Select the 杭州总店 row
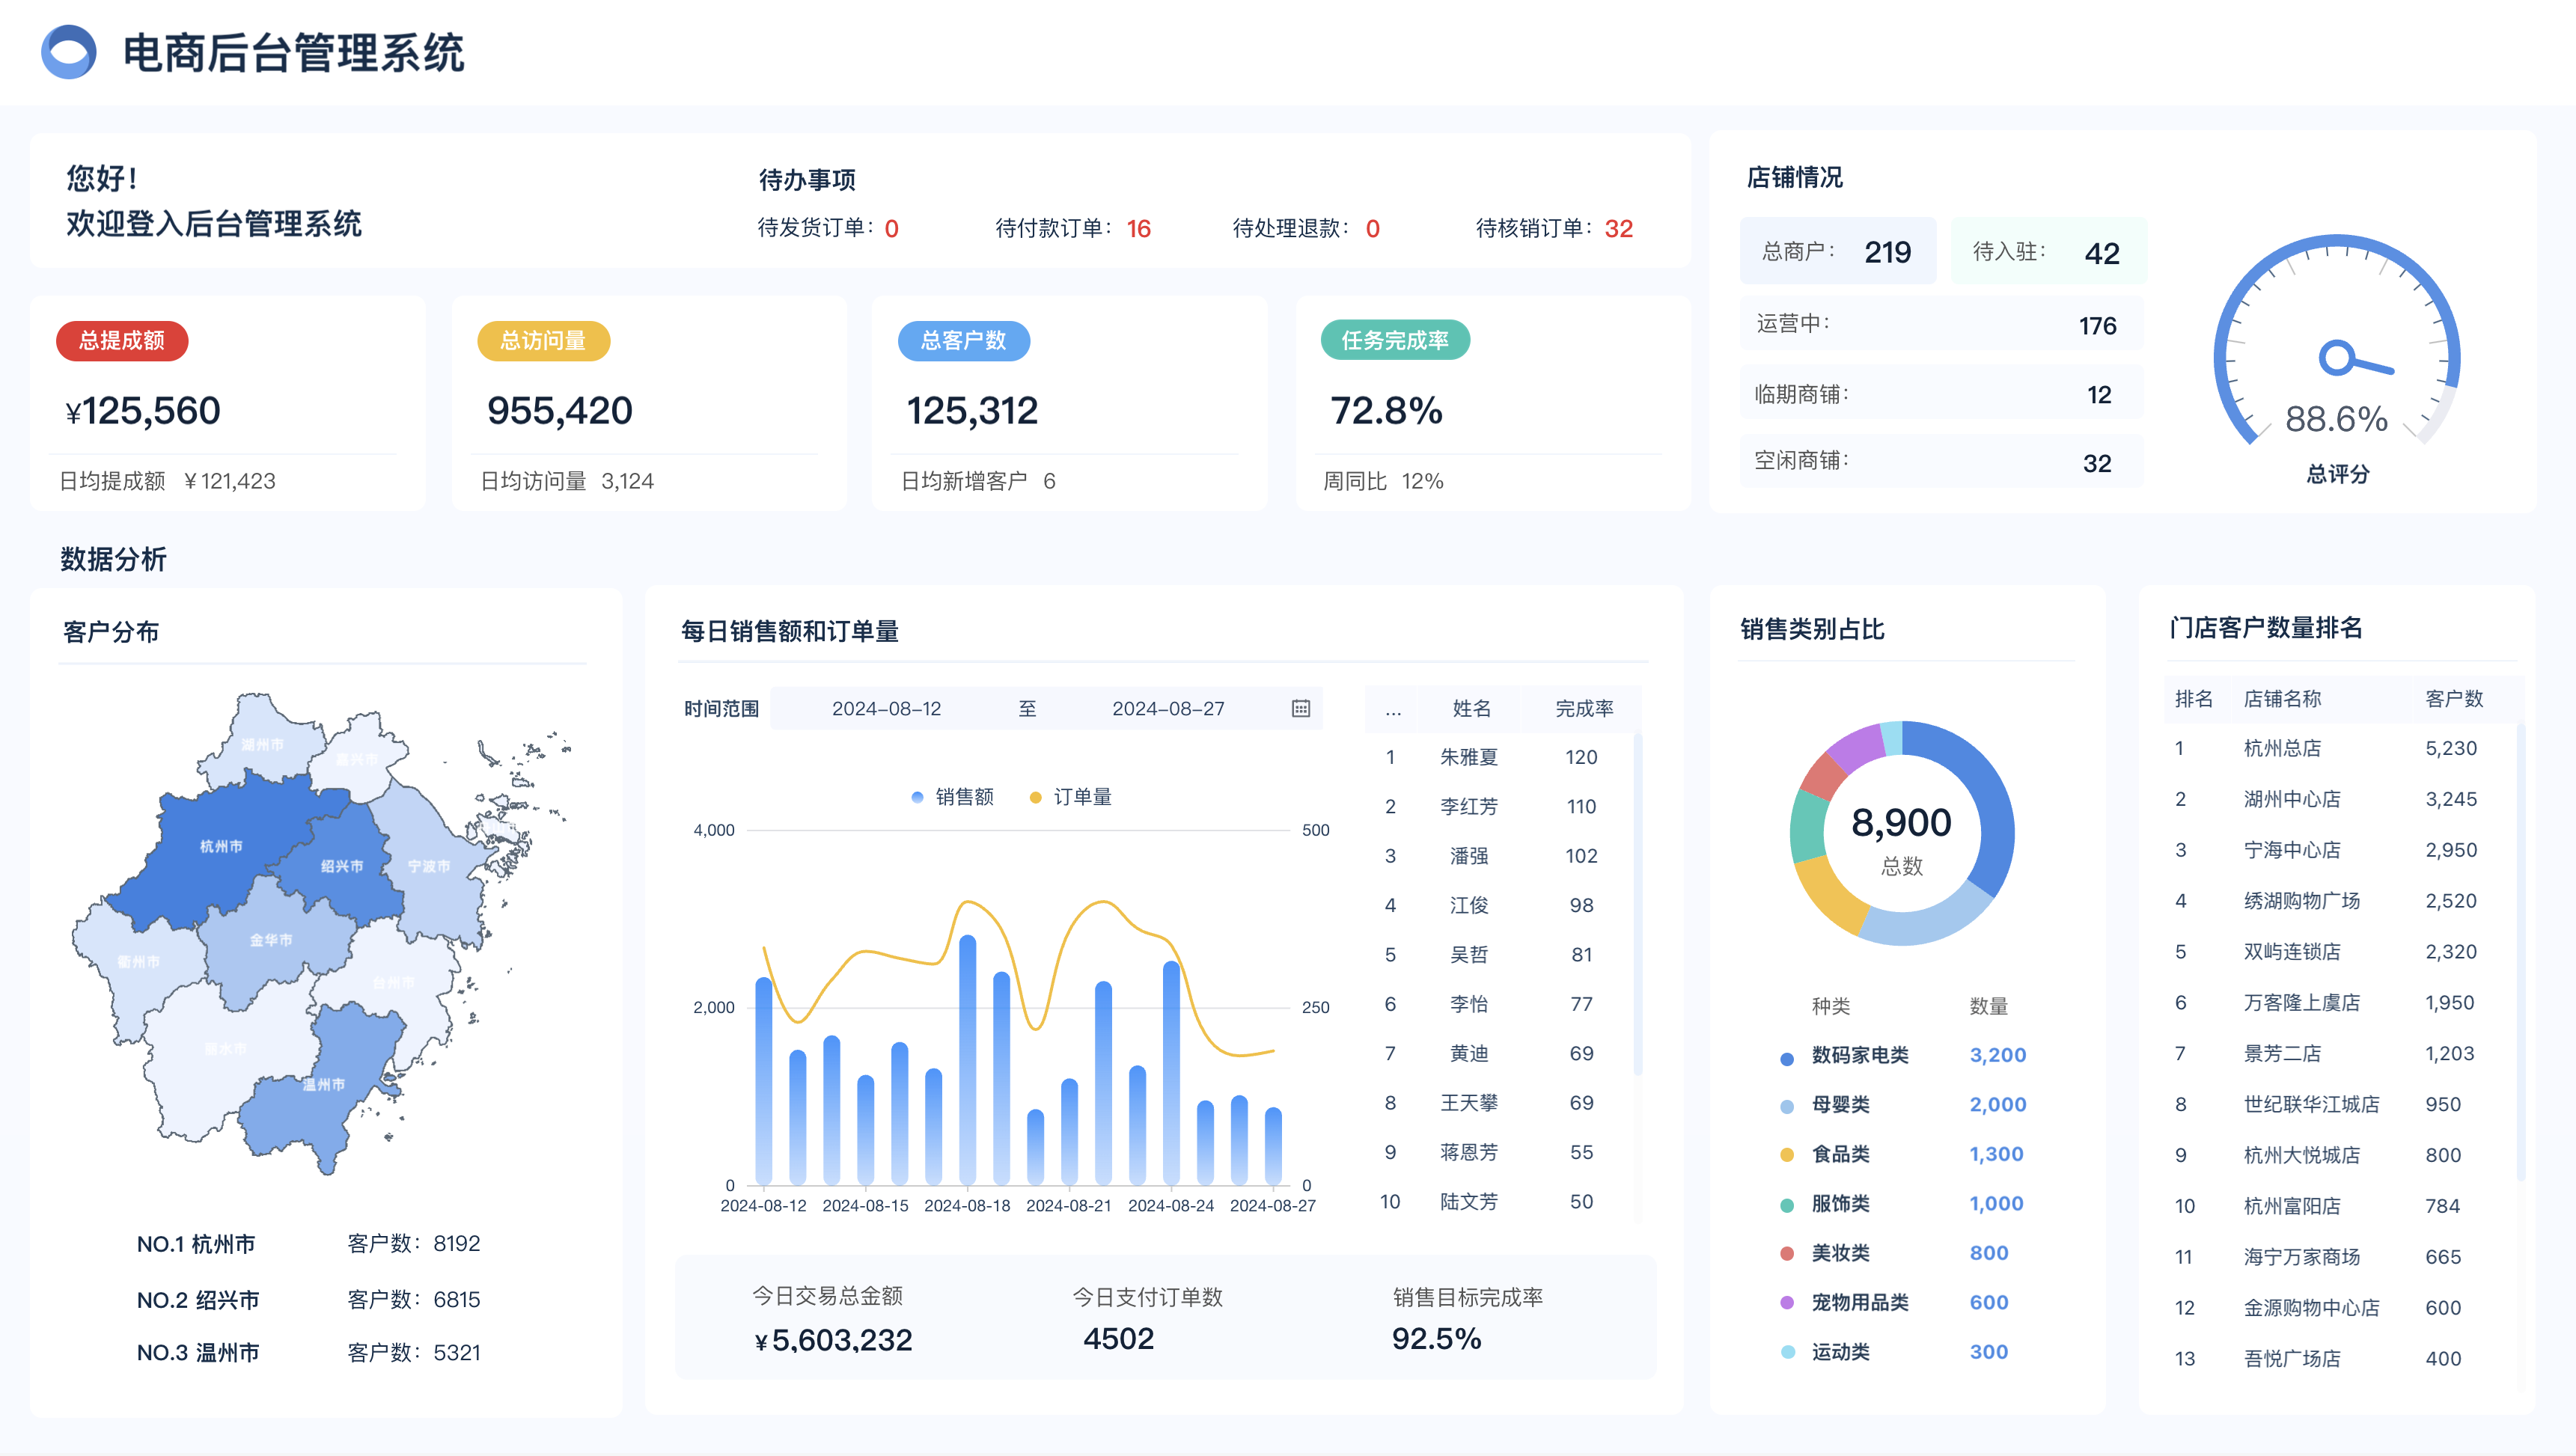Image resolution: width=2576 pixels, height=1456 pixels. 2282,748
